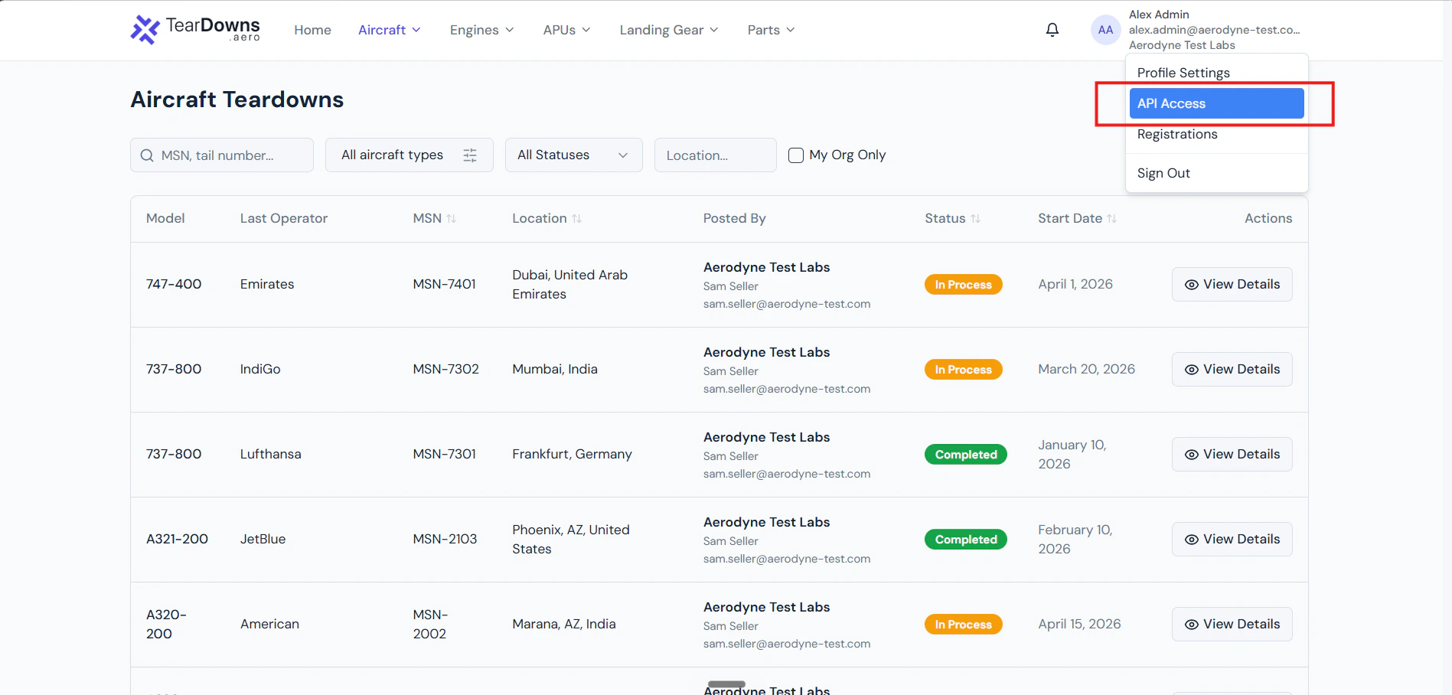Click the A321-200 model cell
This screenshot has height=695, width=1452.
(177, 539)
